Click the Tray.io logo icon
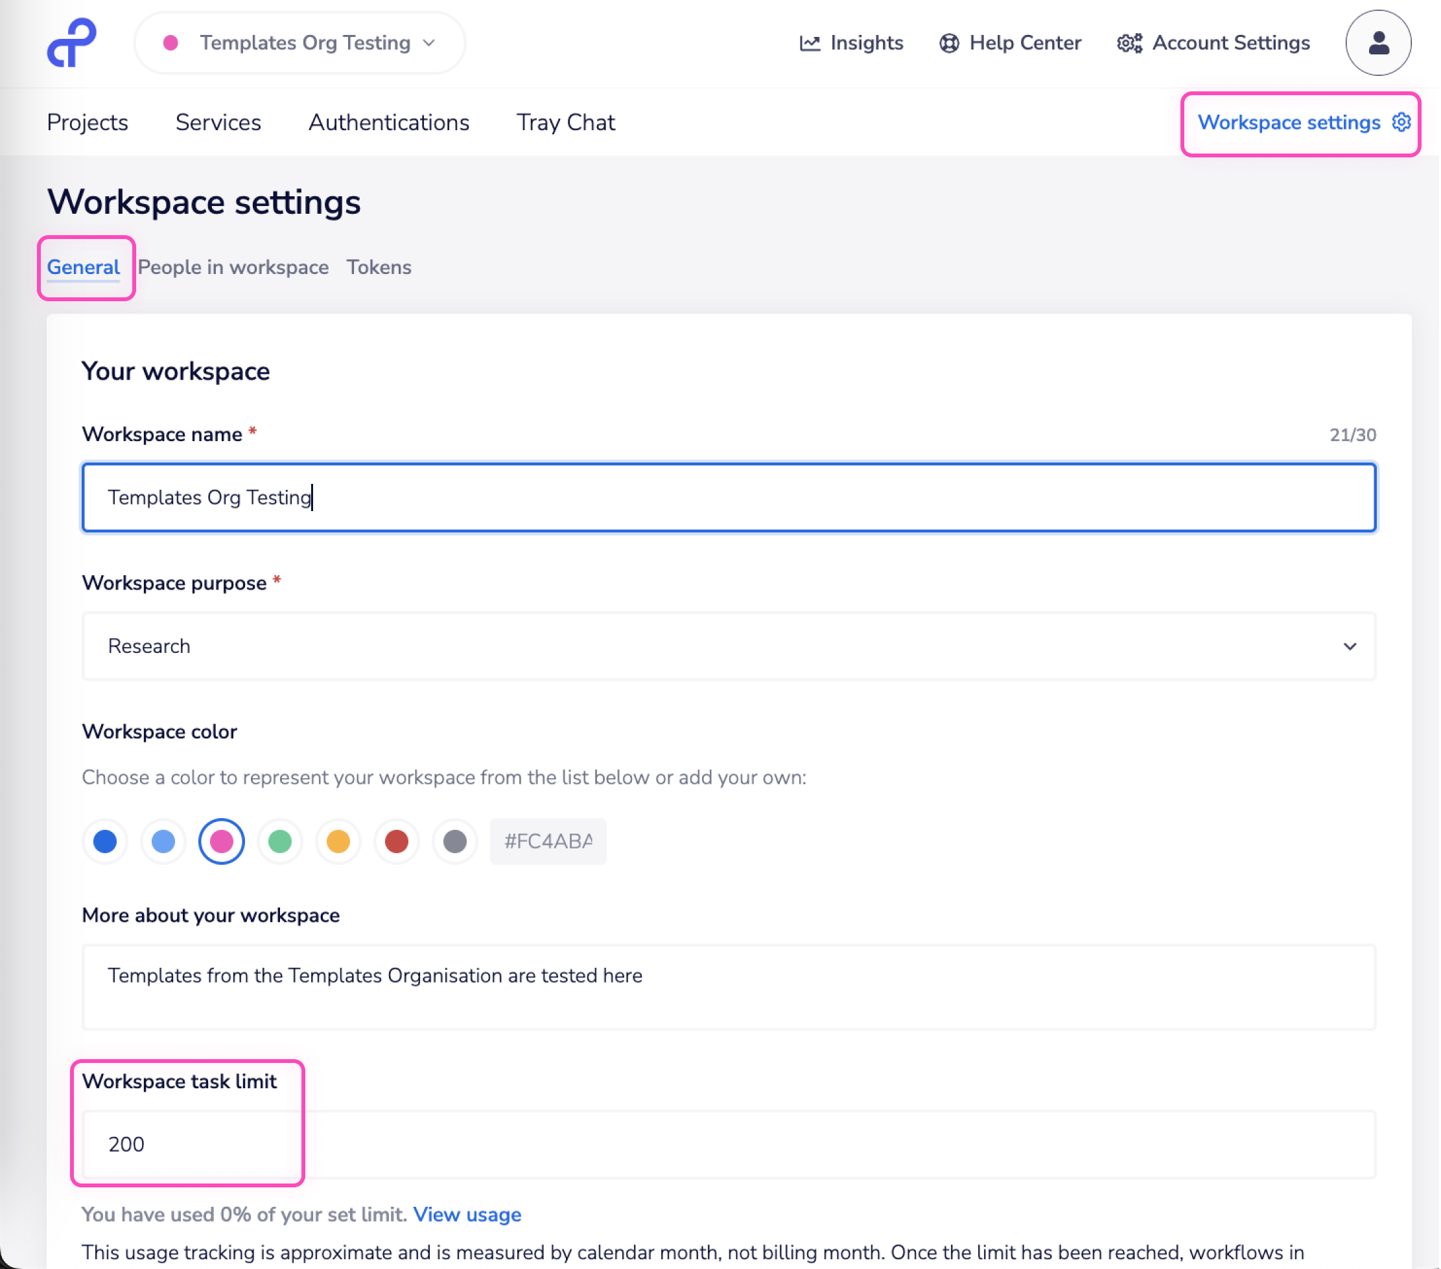Image resolution: width=1441 pixels, height=1269 pixels. (71, 43)
